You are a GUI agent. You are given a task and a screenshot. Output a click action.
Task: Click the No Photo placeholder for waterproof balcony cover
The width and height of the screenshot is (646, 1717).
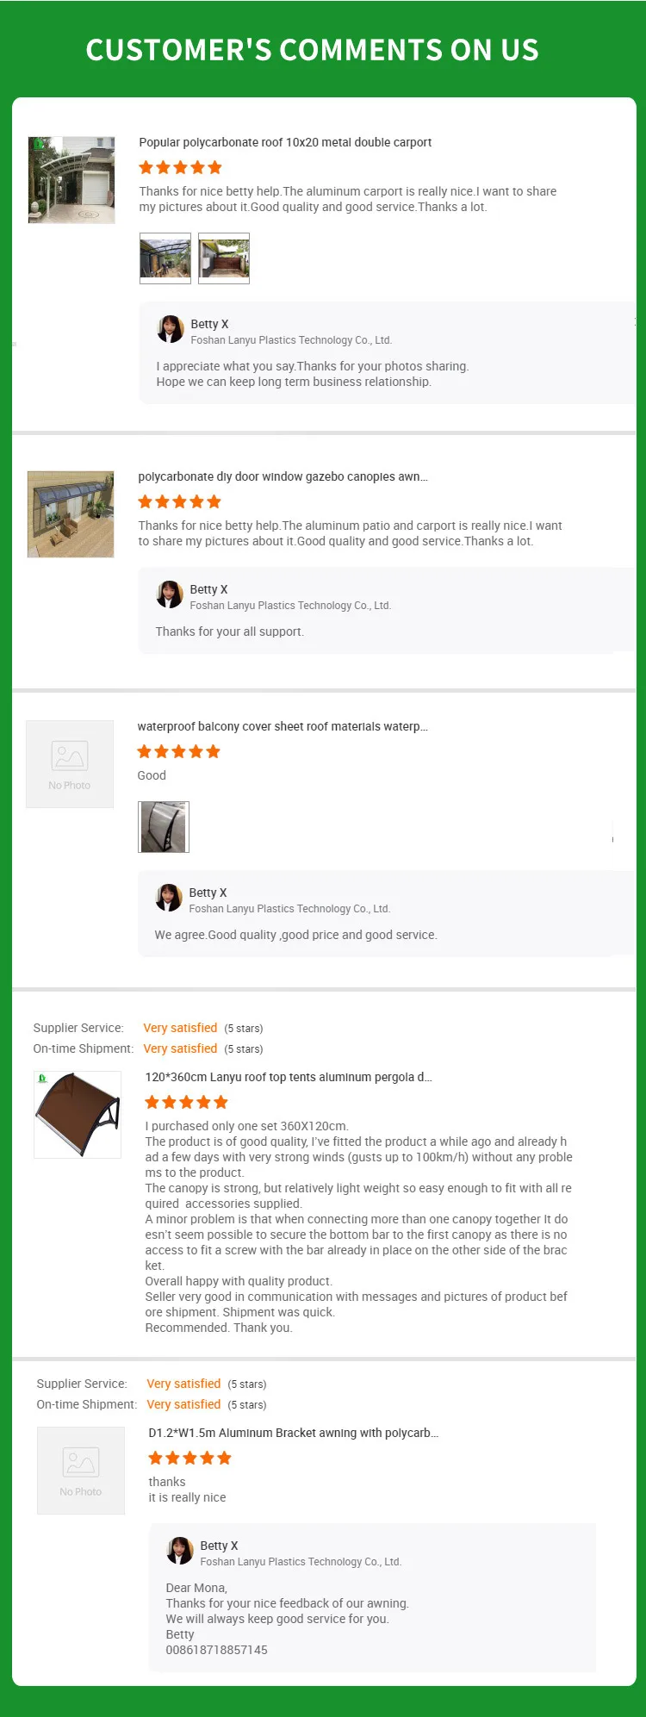pos(70,764)
